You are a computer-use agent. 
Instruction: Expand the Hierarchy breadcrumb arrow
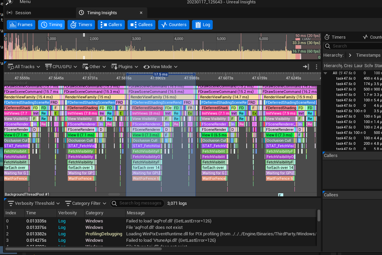pyautogui.click(x=350, y=55)
